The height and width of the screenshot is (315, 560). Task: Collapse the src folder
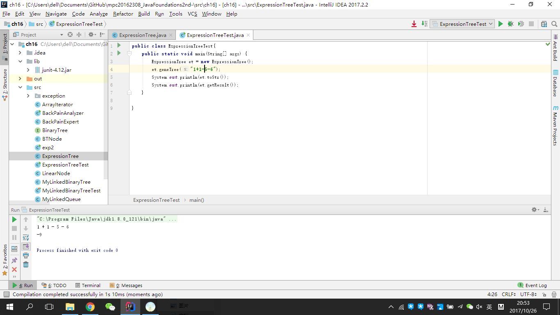pos(20,87)
